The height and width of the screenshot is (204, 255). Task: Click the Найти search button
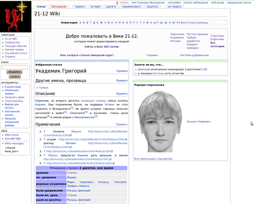(15, 76)
